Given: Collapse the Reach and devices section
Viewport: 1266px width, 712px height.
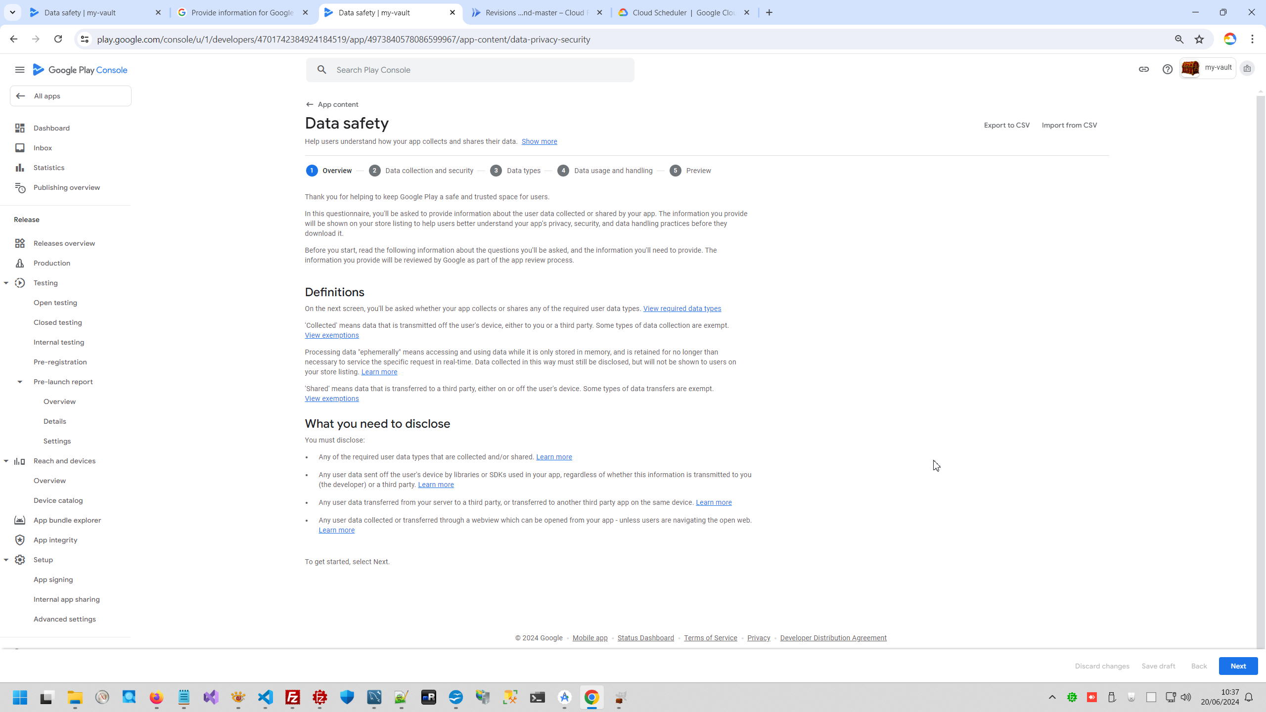Looking at the screenshot, I should coord(6,461).
